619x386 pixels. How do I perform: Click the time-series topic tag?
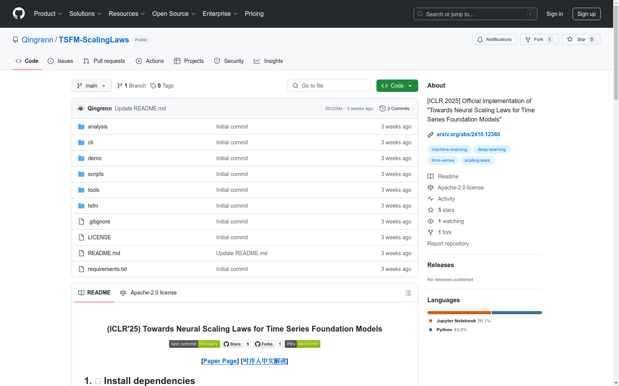click(x=443, y=160)
